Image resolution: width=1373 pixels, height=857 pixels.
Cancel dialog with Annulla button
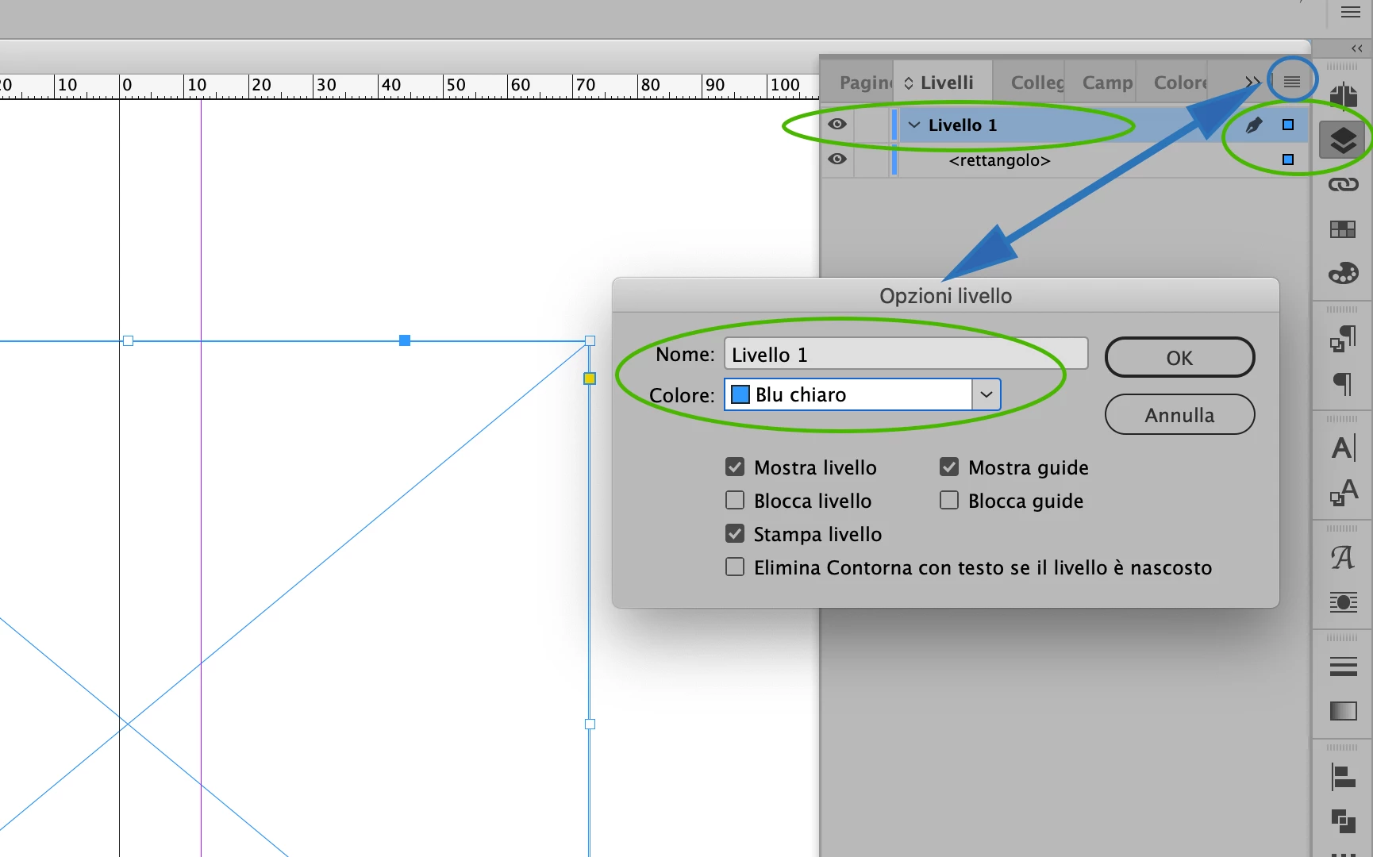pos(1179,415)
